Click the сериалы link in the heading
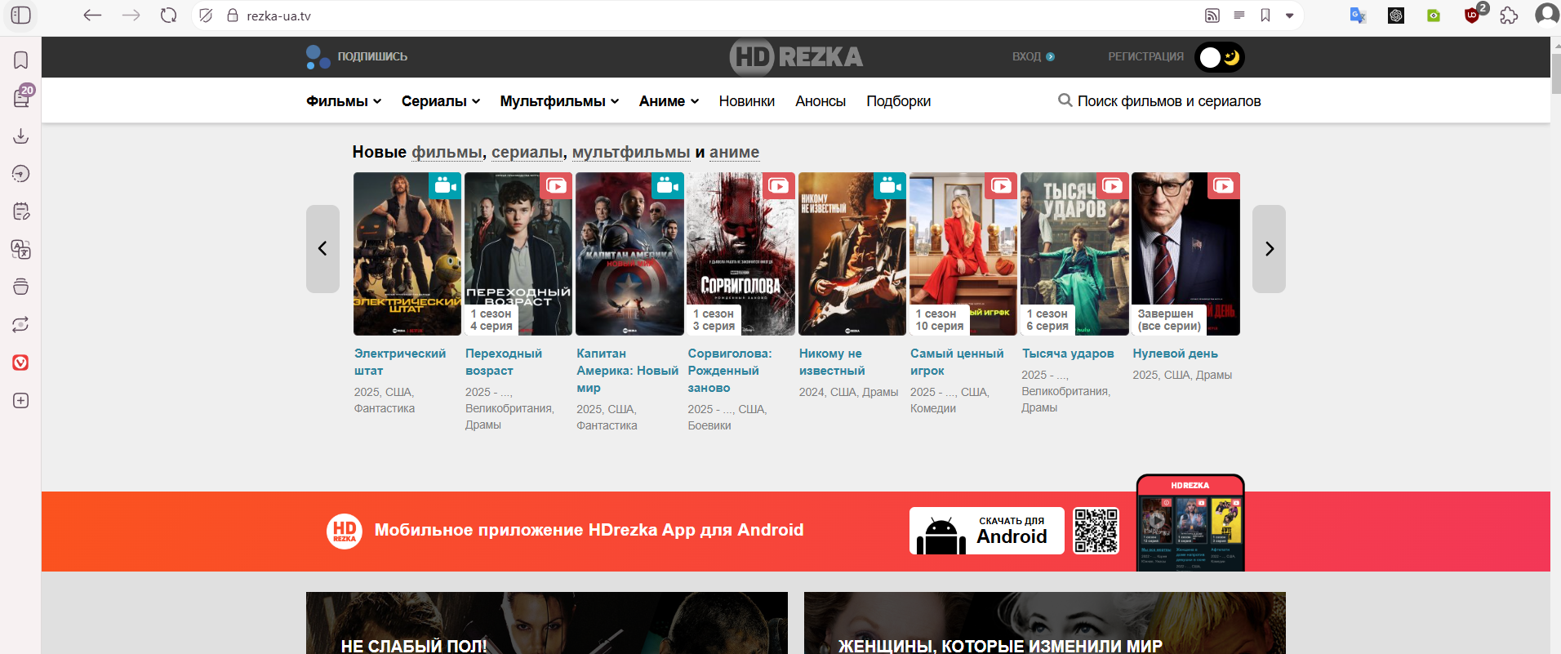 pyautogui.click(x=527, y=152)
